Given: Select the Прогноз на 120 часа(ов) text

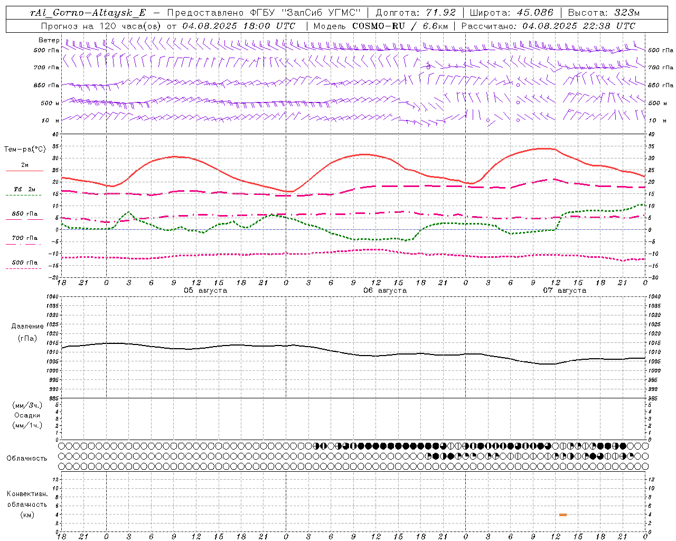Looking at the screenshot, I should (101, 26).
